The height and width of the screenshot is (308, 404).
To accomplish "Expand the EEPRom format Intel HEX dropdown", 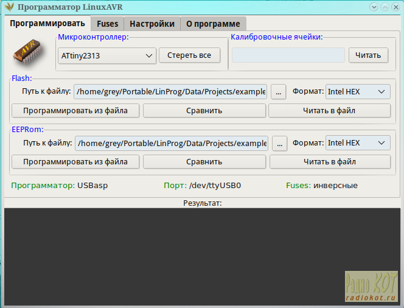I will (358, 143).
